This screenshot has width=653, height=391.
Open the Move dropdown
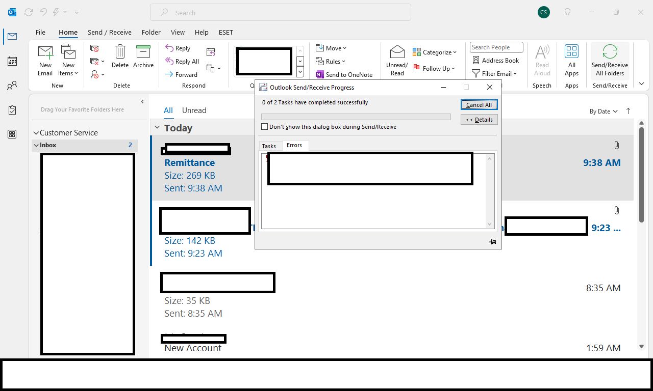(x=331, y=48)
